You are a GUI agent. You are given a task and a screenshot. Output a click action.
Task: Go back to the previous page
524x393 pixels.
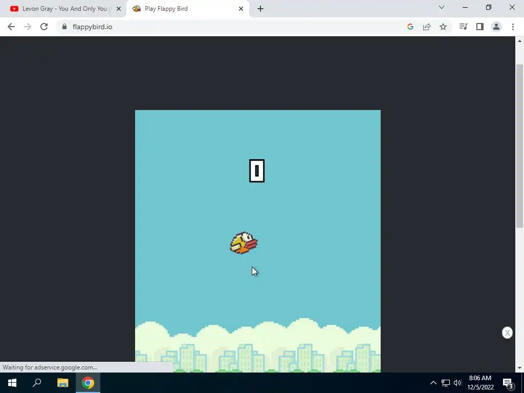point(11,27)
